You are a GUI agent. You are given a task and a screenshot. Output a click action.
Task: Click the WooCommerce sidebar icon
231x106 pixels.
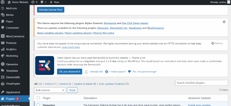tap(3, 36)
